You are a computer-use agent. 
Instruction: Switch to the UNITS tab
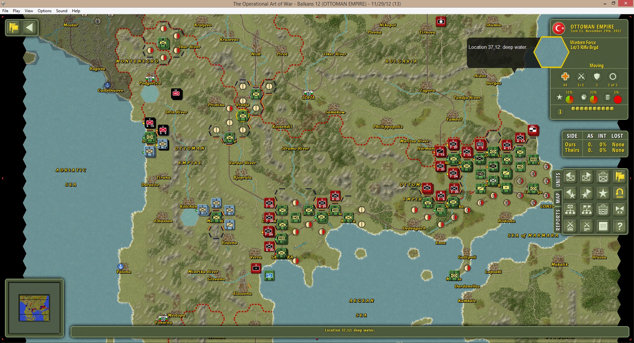tap(558, 180)
